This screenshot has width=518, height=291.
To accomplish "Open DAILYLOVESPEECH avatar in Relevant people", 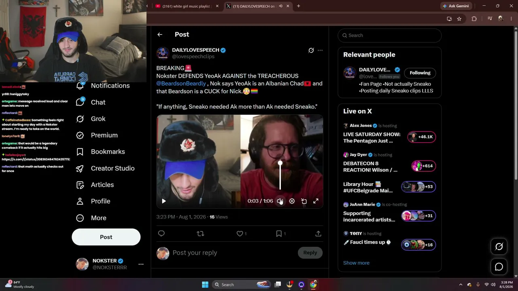I will pyautogui.click(x=350, y=73).
